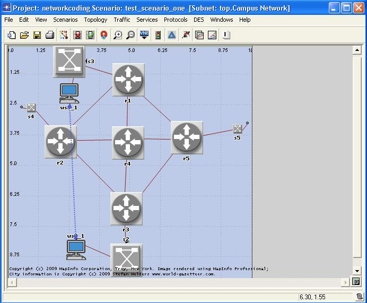Open the Topology menu

tap(95, 20)
